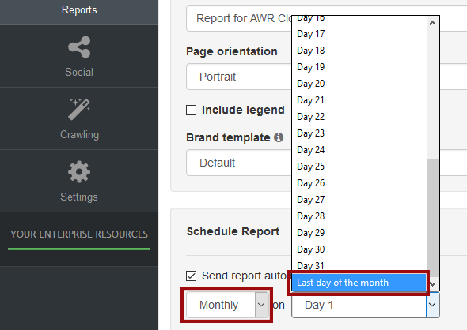Image resolution: width=467 pixels, height=330 pixels.
Task: Expand the Monthly frequency dropdown
Action: click(x=227, y=305)
